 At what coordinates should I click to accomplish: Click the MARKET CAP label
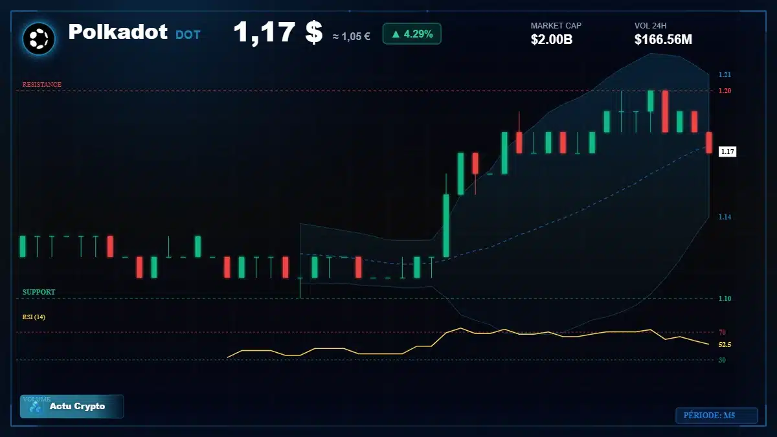pos(556,26)
